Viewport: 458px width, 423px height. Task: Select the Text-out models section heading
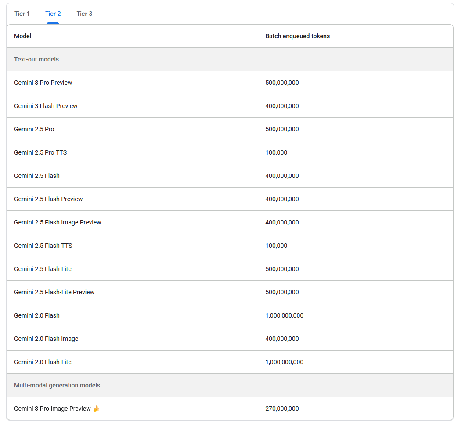(36, 59)
